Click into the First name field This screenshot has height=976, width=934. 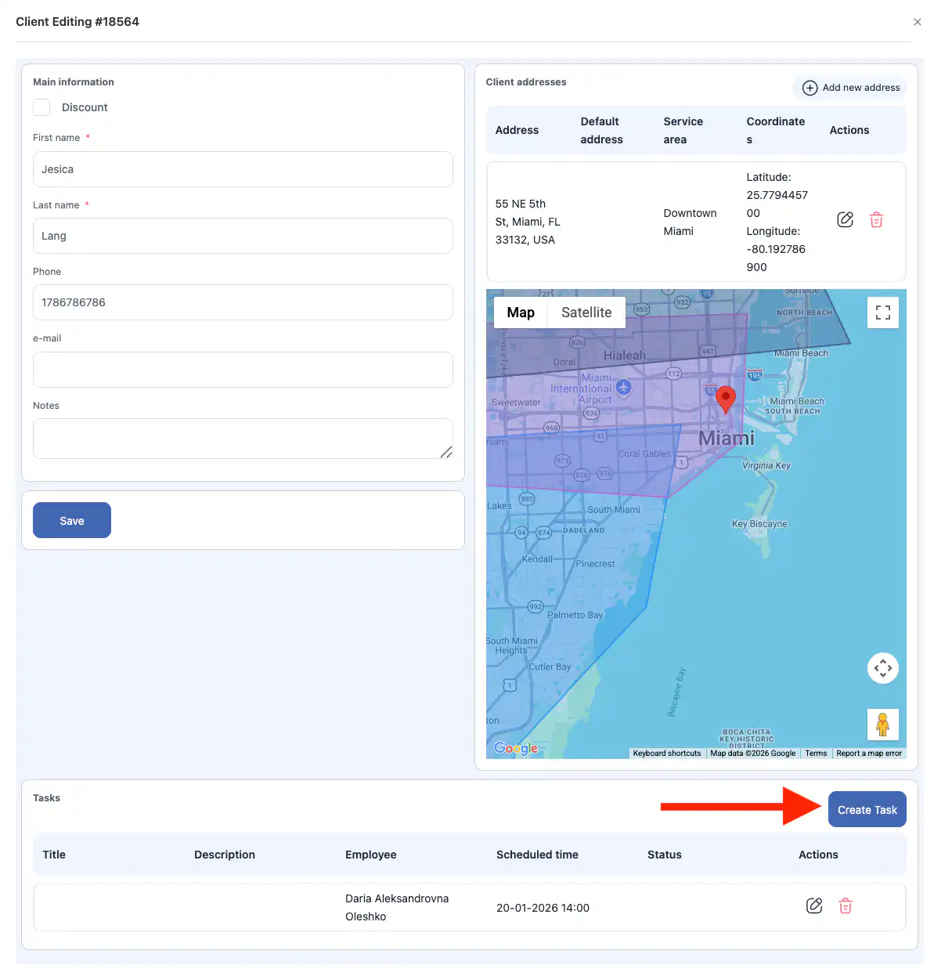243,169
